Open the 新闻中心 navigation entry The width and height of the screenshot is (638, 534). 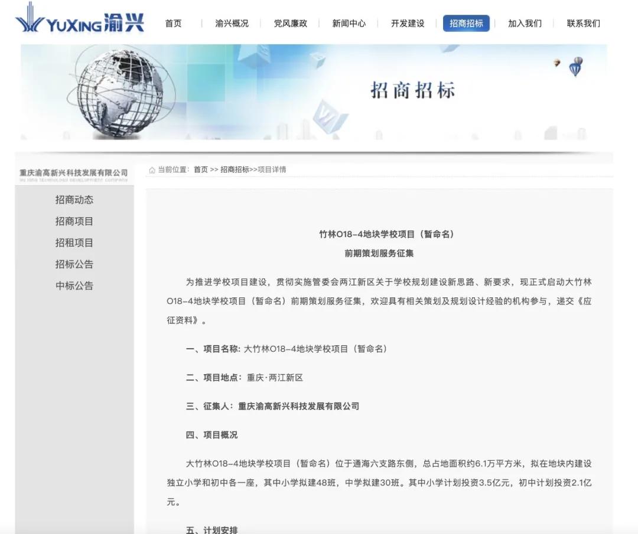point(349,24)
